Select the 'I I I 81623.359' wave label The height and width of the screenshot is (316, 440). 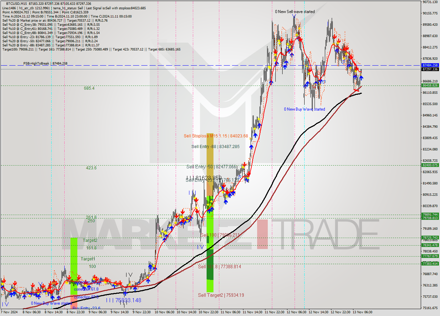tap(204, 178)
